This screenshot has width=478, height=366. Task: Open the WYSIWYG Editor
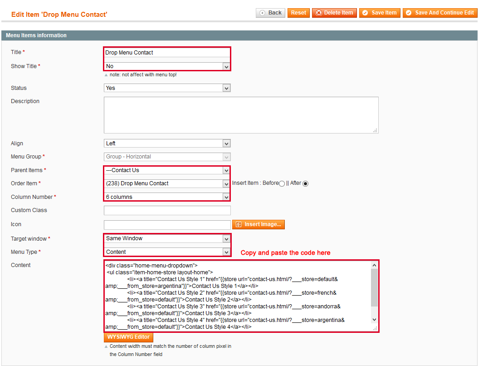point(128,337)
